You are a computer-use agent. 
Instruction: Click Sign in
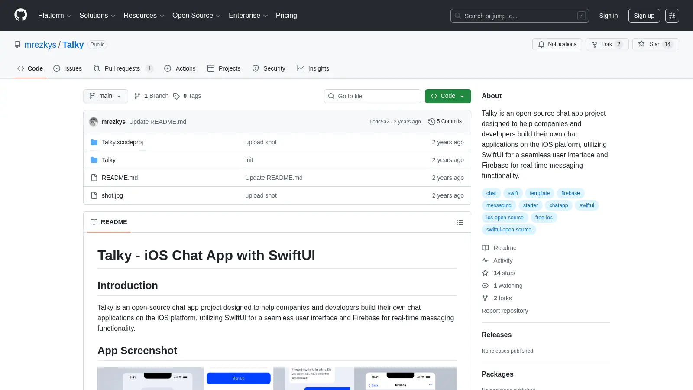608,16
